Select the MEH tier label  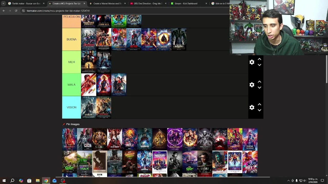[x=71, y=62]
